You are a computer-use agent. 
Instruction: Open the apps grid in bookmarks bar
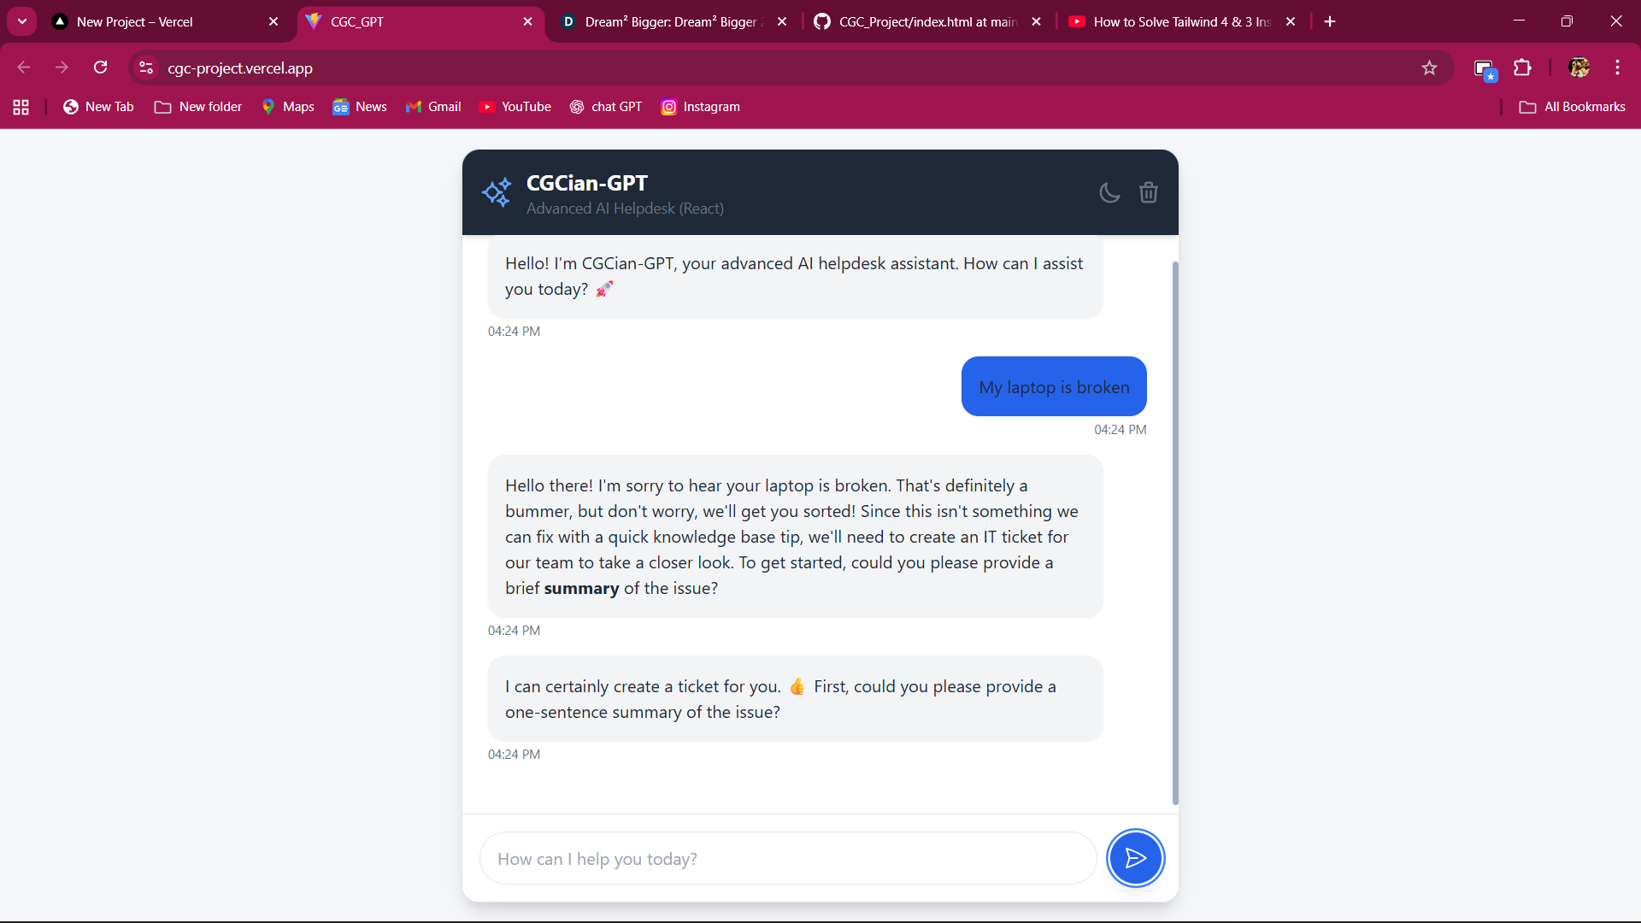(x=21, y=107)
